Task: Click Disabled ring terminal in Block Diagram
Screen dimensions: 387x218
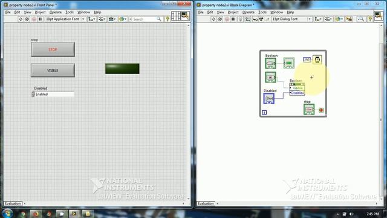Action: tap(268, 99)
